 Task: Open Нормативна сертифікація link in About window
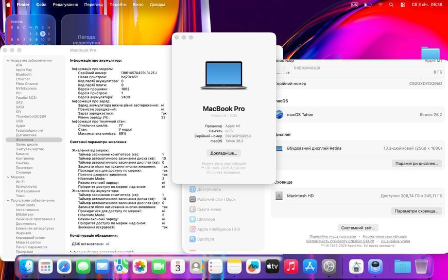(223, 164)
